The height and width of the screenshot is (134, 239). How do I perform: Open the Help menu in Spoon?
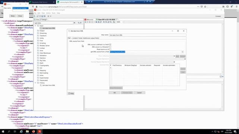(58, 13)
